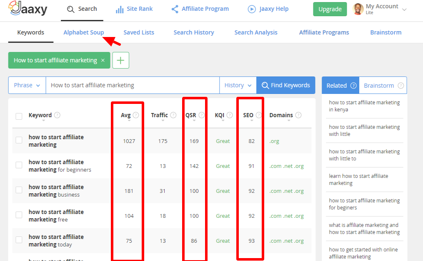Image resolution: width=423 pixels, height=261 pixels.
Task: Click the QSR value '169'
Action: click(x=194, y=141)
